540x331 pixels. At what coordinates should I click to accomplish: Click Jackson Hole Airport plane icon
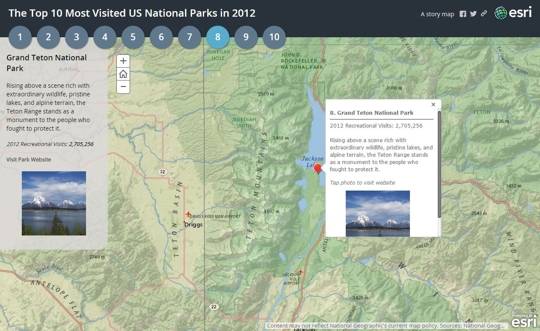click(x=300, y=272)
